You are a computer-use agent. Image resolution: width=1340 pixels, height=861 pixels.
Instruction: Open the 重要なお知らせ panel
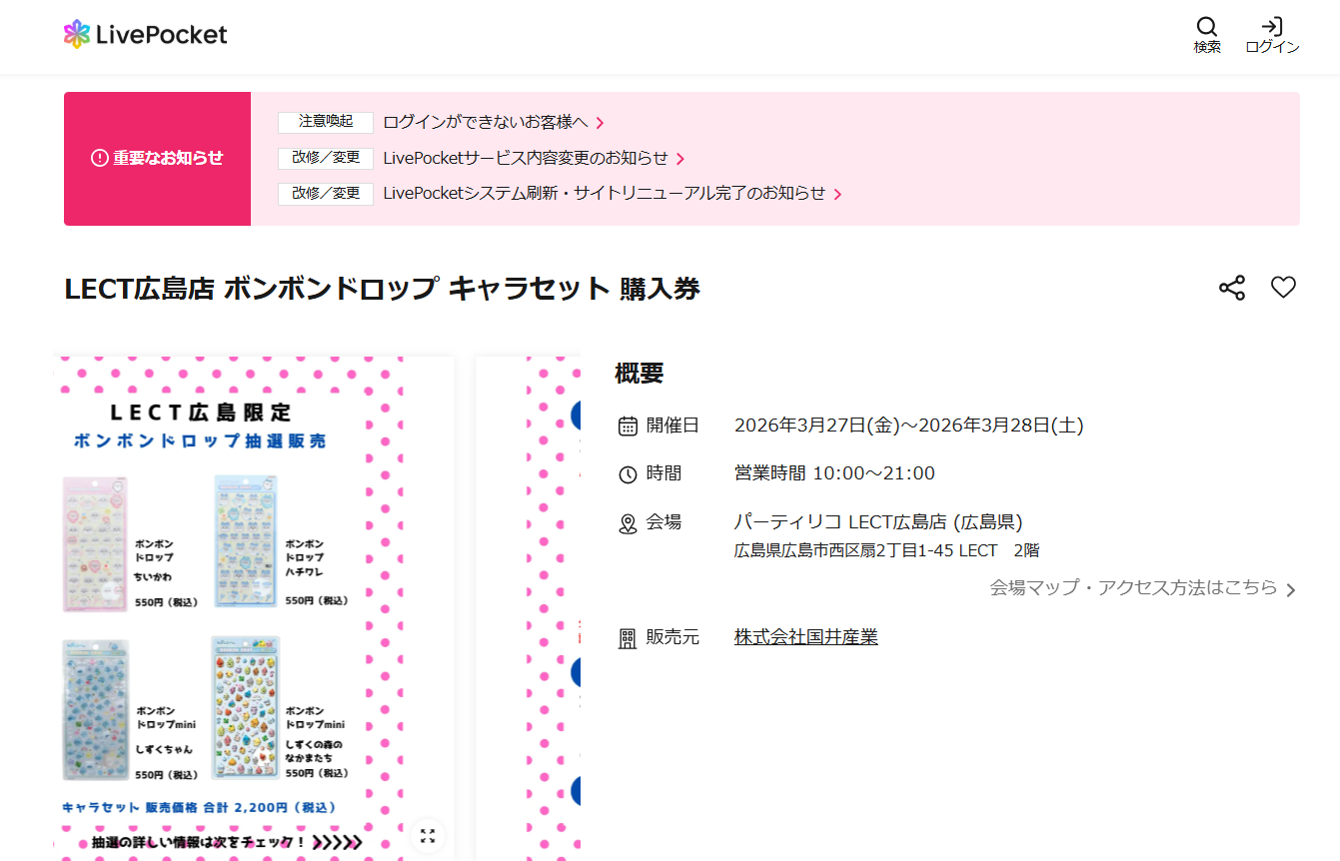pos(157,159)
